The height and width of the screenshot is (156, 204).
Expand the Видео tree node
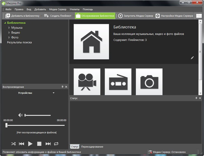point(9,33)
